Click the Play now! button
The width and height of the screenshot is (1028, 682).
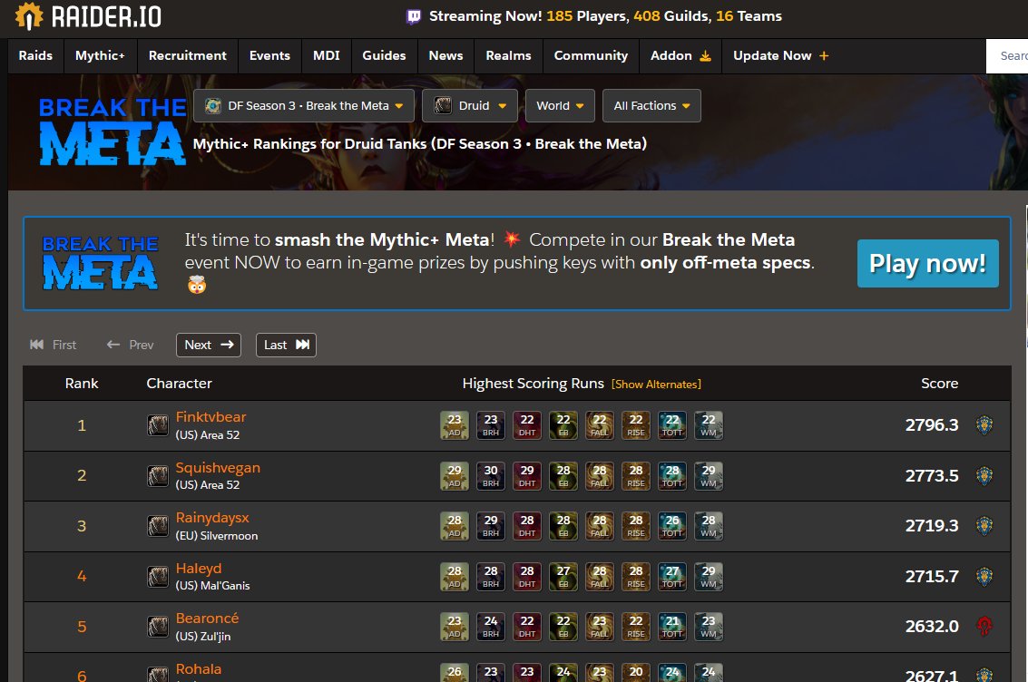pyautogui.click(x=927, y=263)
